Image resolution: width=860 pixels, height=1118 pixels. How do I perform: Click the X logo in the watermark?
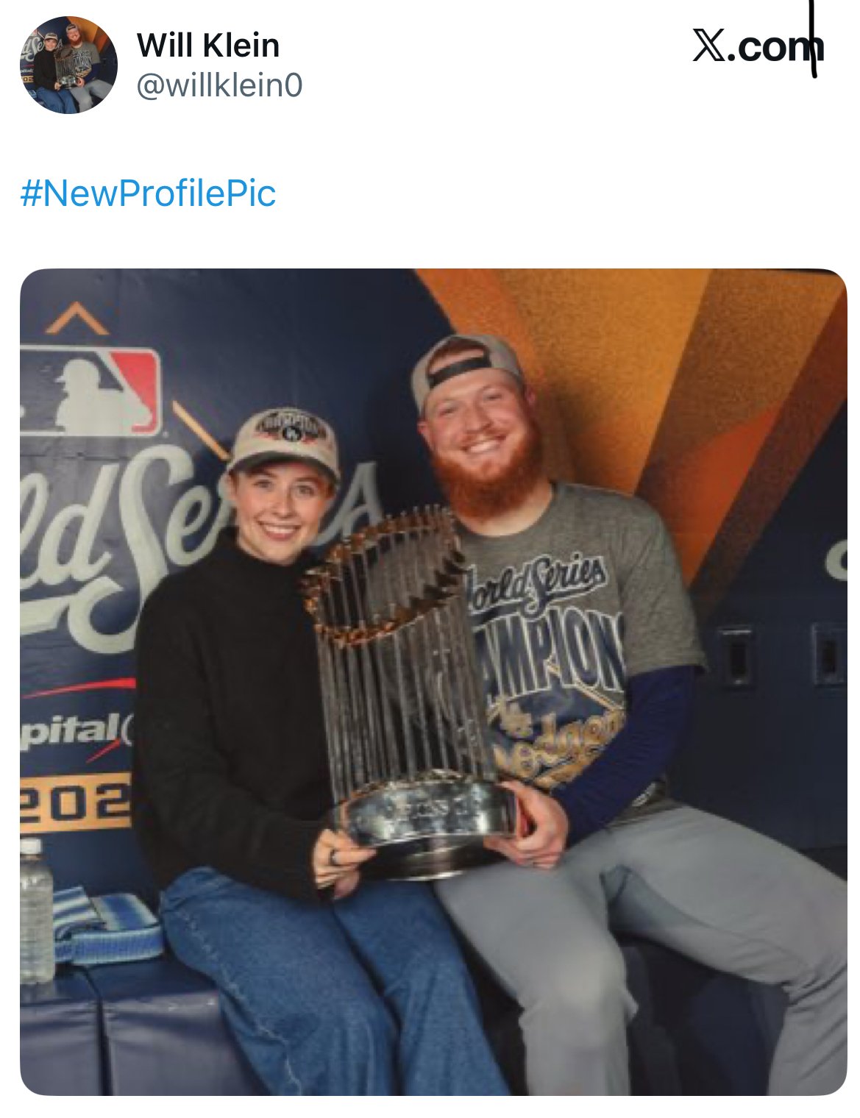pyautogui.click(x=709, y=47)
